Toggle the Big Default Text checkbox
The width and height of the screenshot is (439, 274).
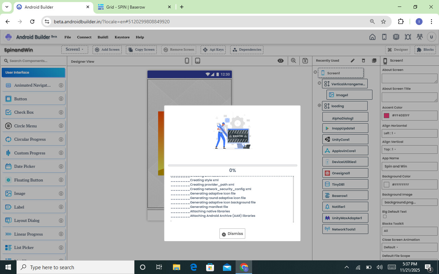click(x=384, y=216)
